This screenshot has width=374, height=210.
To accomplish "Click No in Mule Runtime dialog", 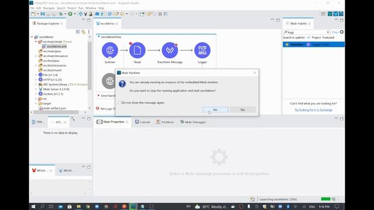I will [243, 110].
